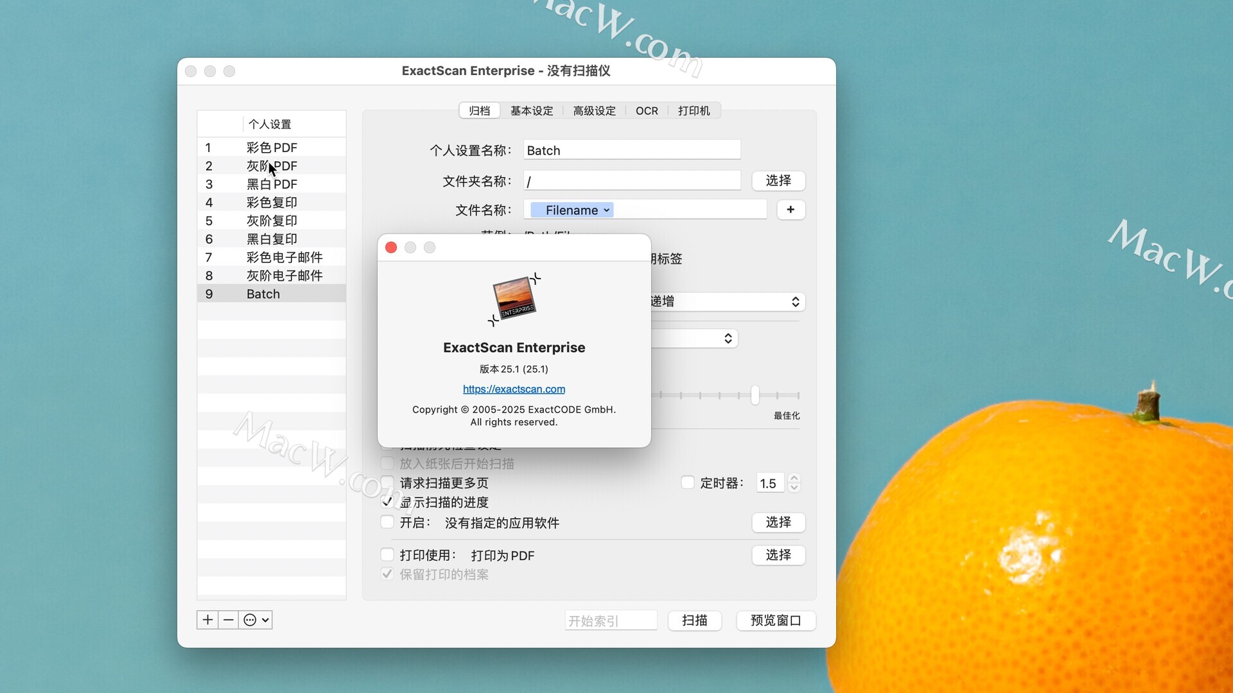Open the profile actions ellipsis menu
This screenshot has width=1233, height=693.
(x=256, y=620)
